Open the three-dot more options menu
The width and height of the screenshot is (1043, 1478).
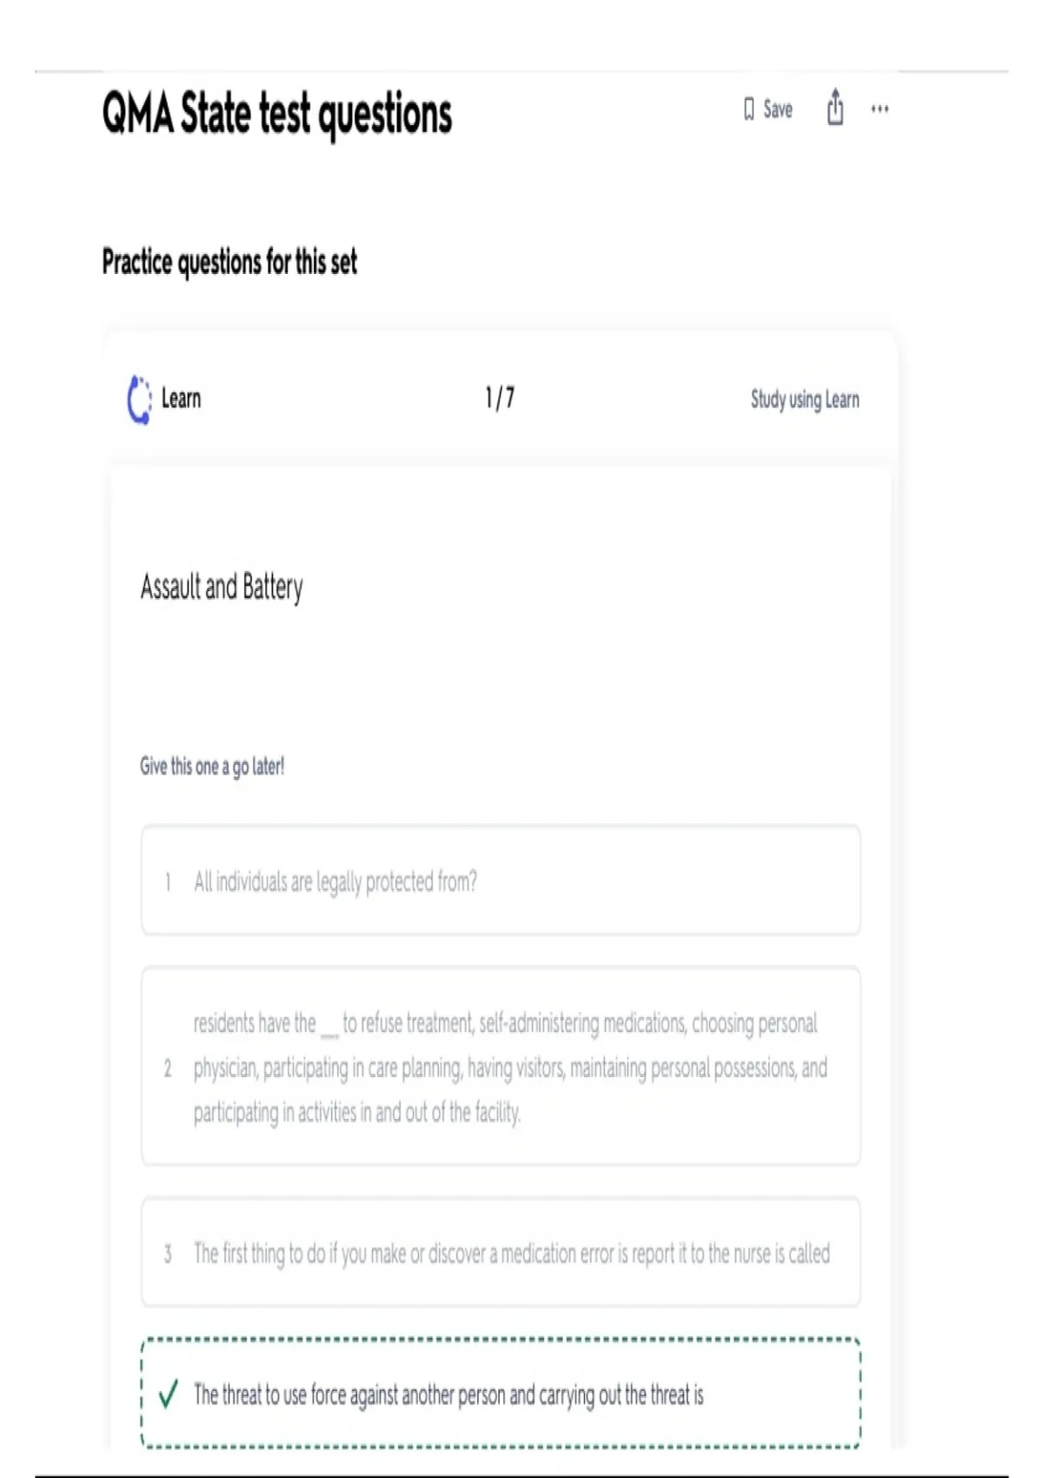[880, 109]
